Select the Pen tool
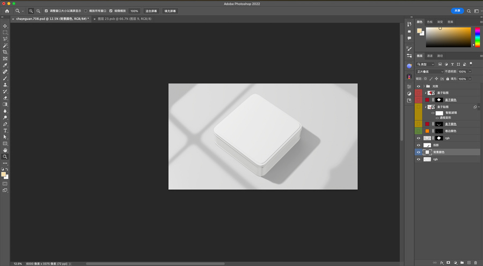Viewport: 483px width, 266px height. pyautogui.click(x=5, y=124)
